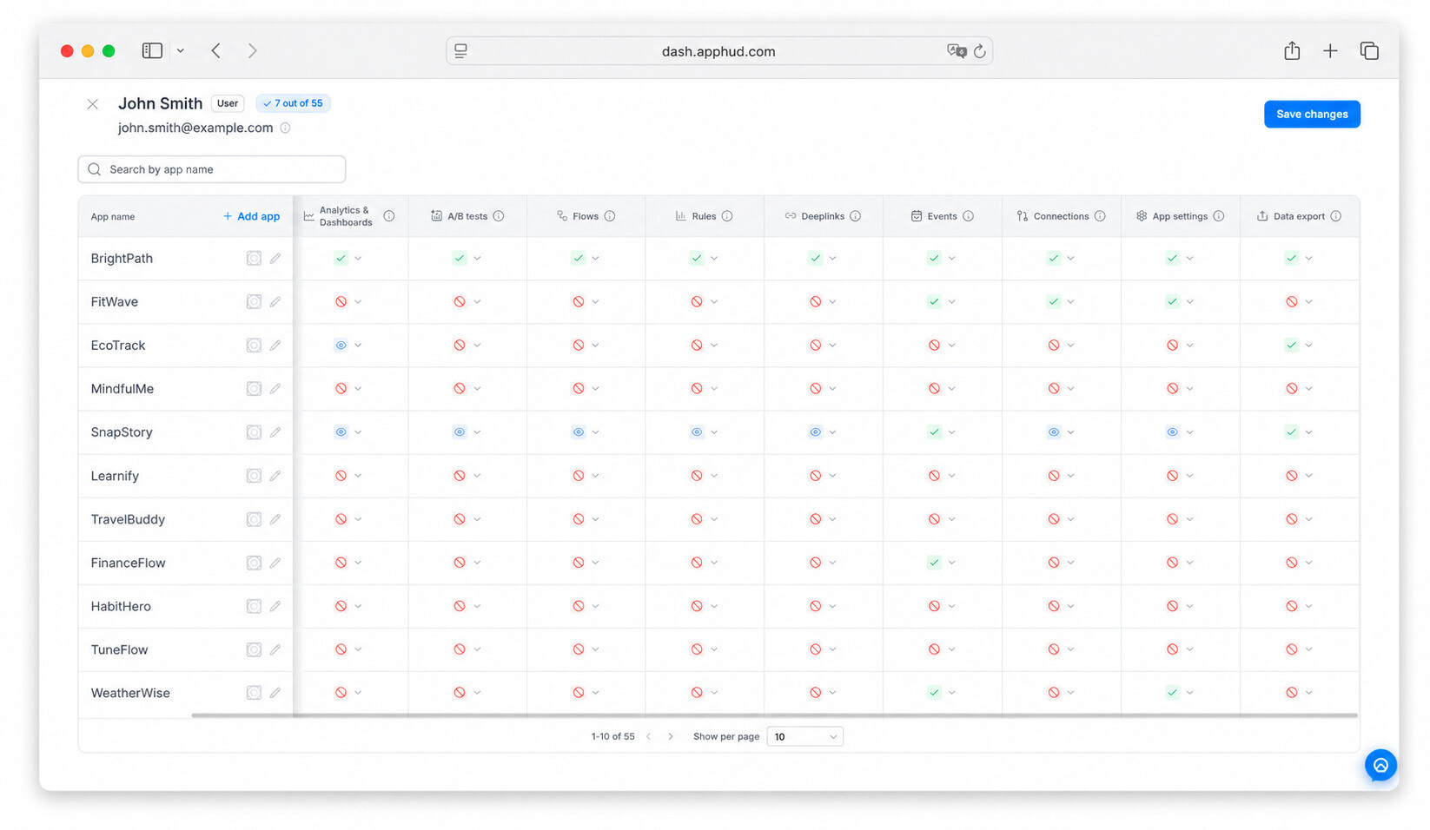
Task: Toggle SnapStory Connections view-only eye
Action: pos(1054,432)
